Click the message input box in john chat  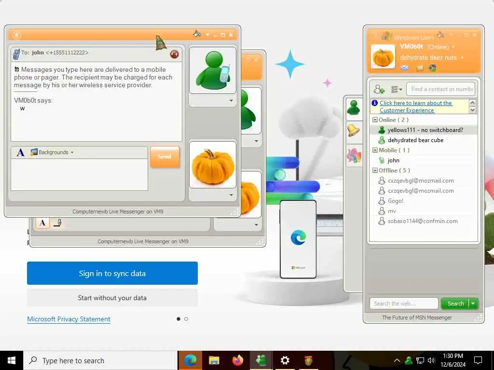pyautogui.click(x=80, y=174)
